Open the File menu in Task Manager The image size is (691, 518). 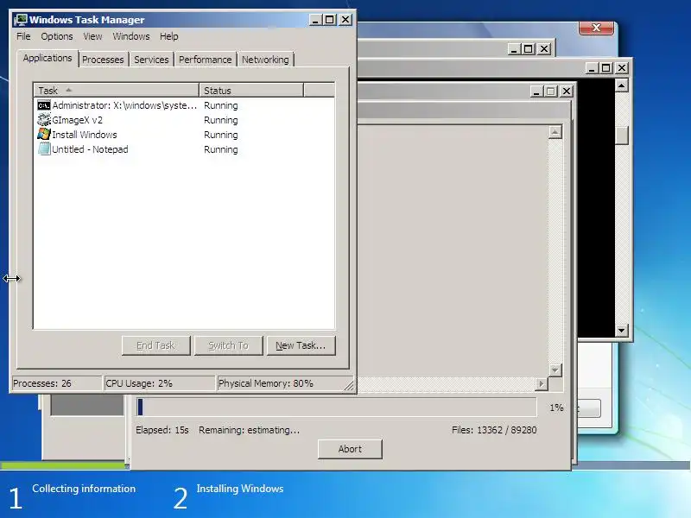click(x=23, y=36)
